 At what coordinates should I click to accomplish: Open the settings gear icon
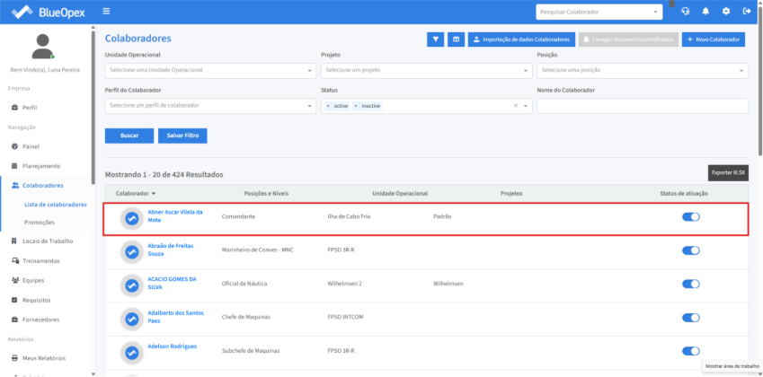pos(726,12)
